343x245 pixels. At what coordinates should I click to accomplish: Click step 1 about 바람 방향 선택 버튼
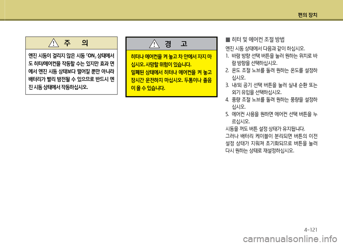(x=272, y=60)
